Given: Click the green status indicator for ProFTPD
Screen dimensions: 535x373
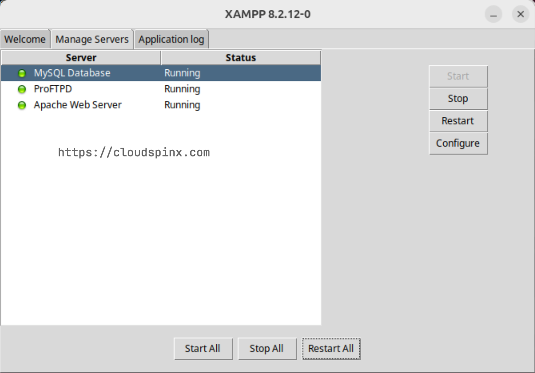Looking at the screenshot, I should click(22, 89).
